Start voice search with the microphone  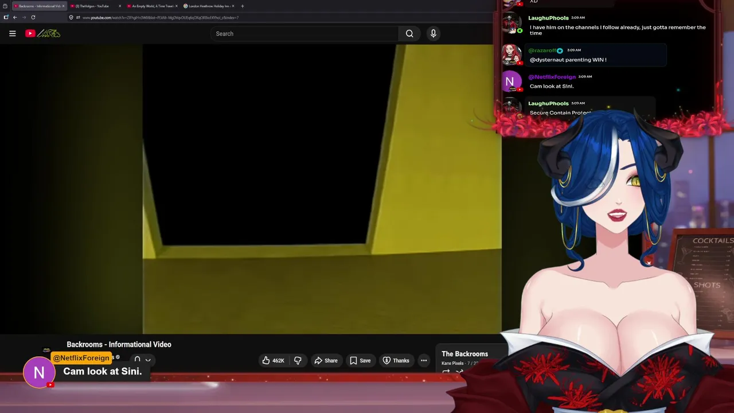click(434, 33)
